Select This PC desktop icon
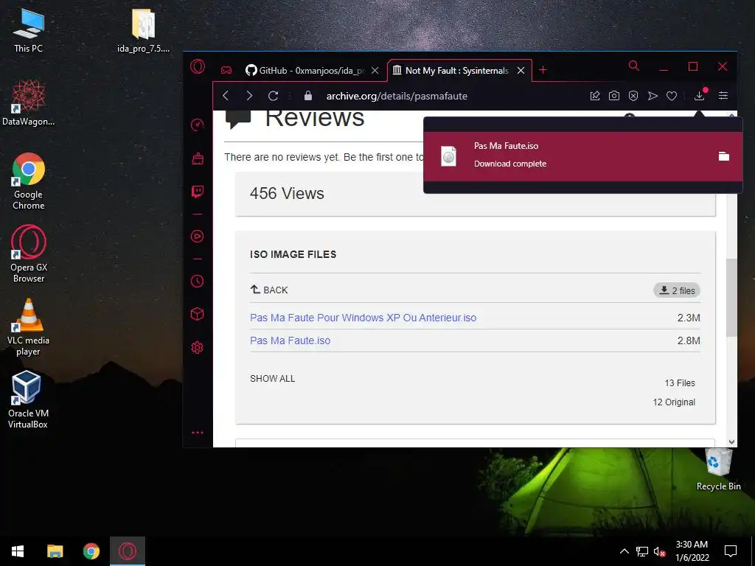The image size is (755, 566). tap(29, 29)
